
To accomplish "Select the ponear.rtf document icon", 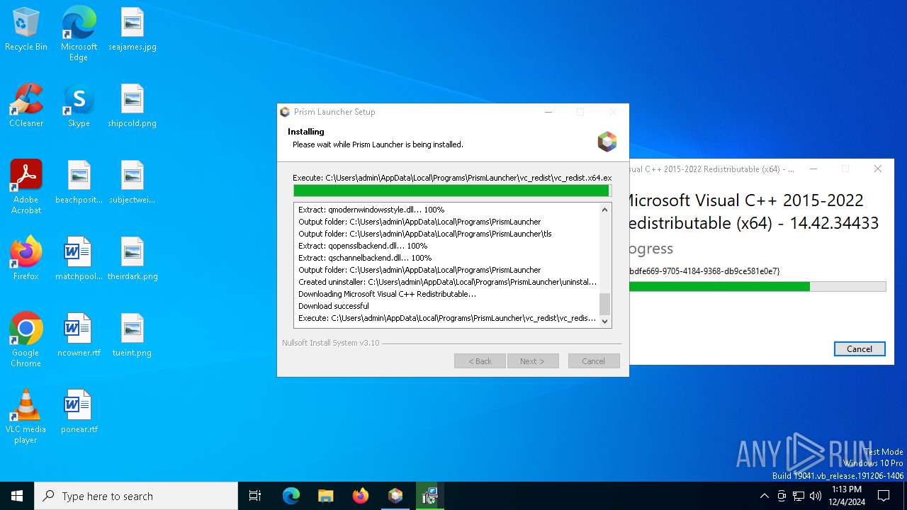I will (79, 412).
